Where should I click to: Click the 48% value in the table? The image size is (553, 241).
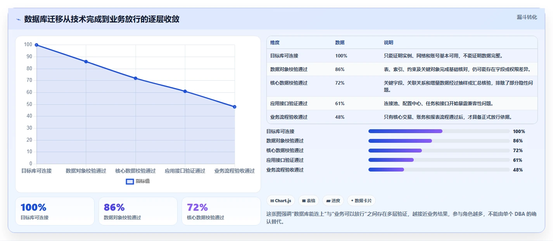(340, 117)
